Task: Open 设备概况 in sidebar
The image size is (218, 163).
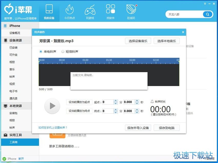Action: 15,33
